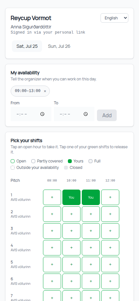Screen dimensions: 139x301
Task: Take Pitch 1 shift at 12:00
Action: click(x=110, y=197)
